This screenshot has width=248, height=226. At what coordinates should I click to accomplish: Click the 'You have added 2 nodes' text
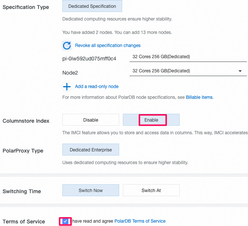tap(117, 32)
